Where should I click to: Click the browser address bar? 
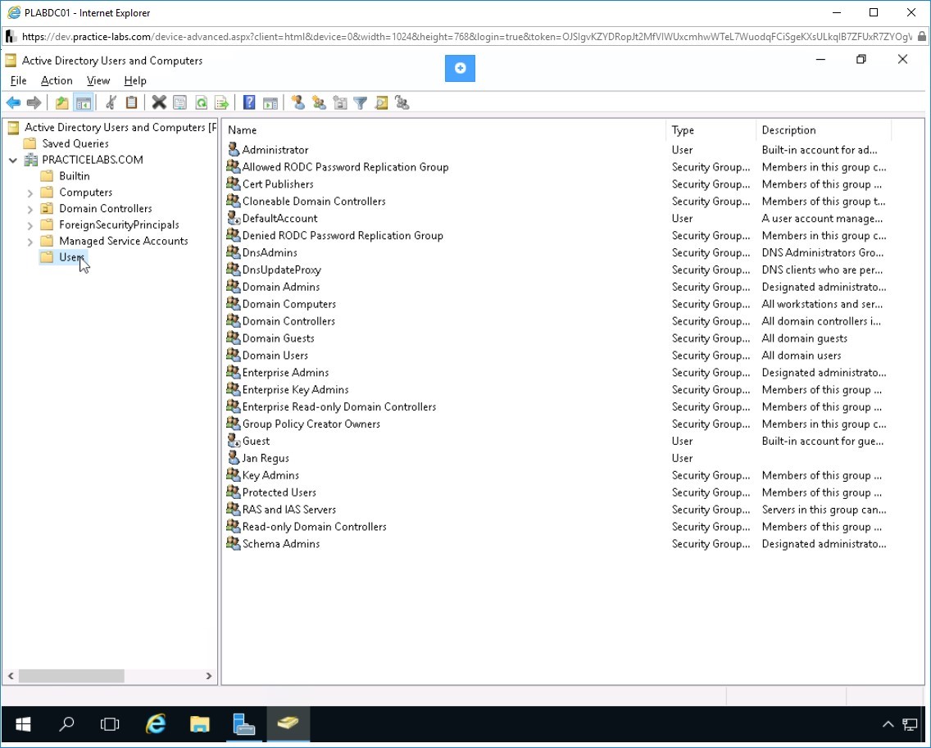466,37
